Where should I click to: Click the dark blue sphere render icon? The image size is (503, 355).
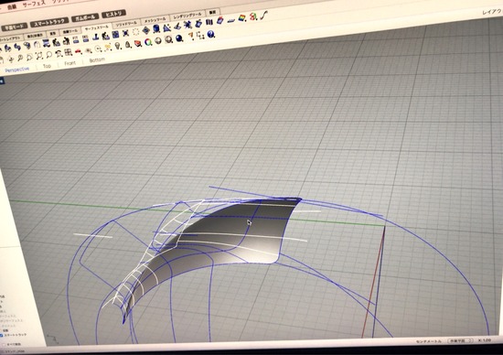(x=179, y=38)
